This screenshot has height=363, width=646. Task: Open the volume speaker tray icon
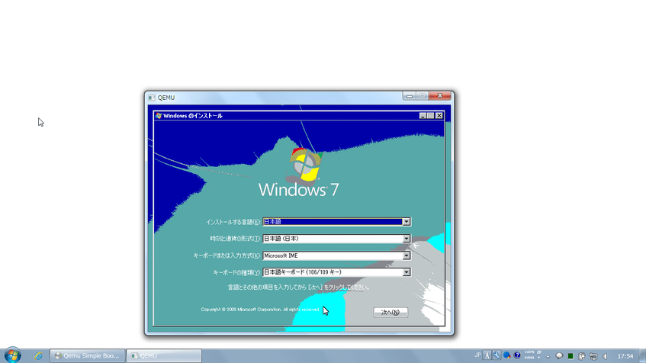(x=606, y=356)
